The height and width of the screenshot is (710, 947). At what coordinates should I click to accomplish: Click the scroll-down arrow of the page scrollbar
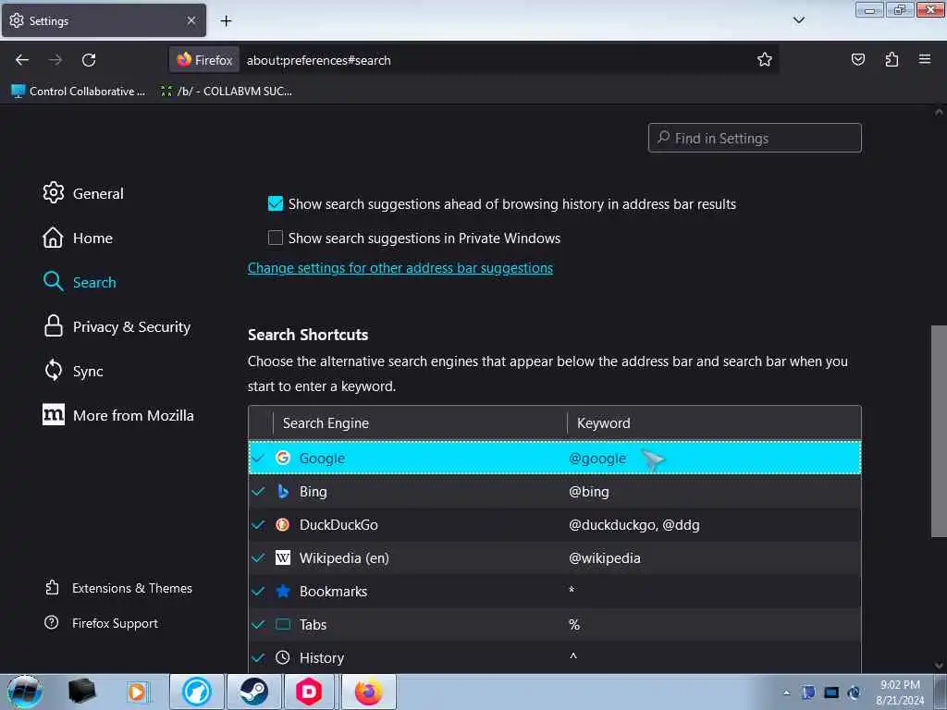[x=939, y=666]
